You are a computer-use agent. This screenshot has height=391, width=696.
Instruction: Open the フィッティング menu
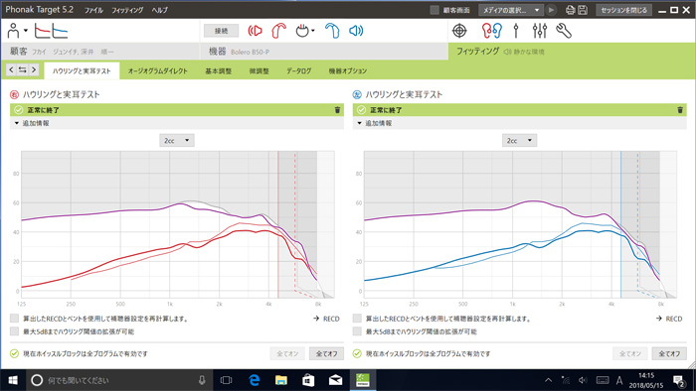click(127, 10)
